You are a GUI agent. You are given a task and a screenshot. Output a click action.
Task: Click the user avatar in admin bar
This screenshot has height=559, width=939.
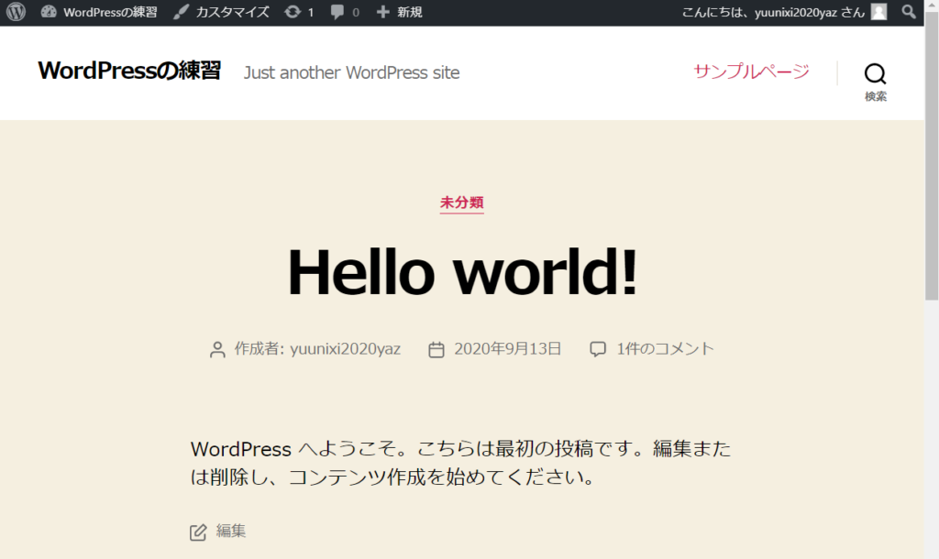[x=878, y=13]
